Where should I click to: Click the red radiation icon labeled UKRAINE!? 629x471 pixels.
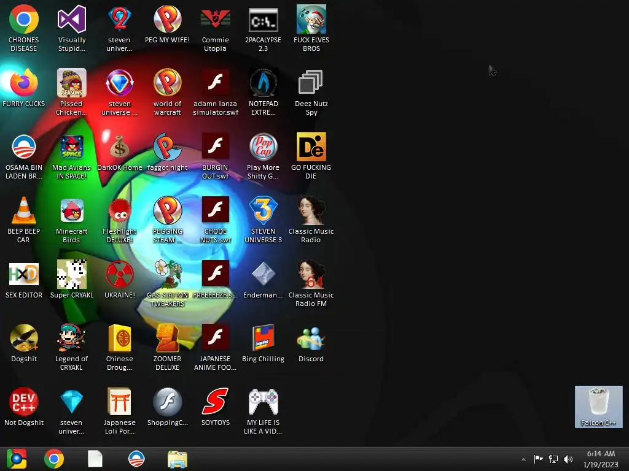tap(119, 274)
